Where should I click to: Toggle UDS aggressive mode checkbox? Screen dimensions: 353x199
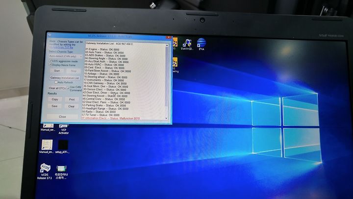(x=50, y=61)
